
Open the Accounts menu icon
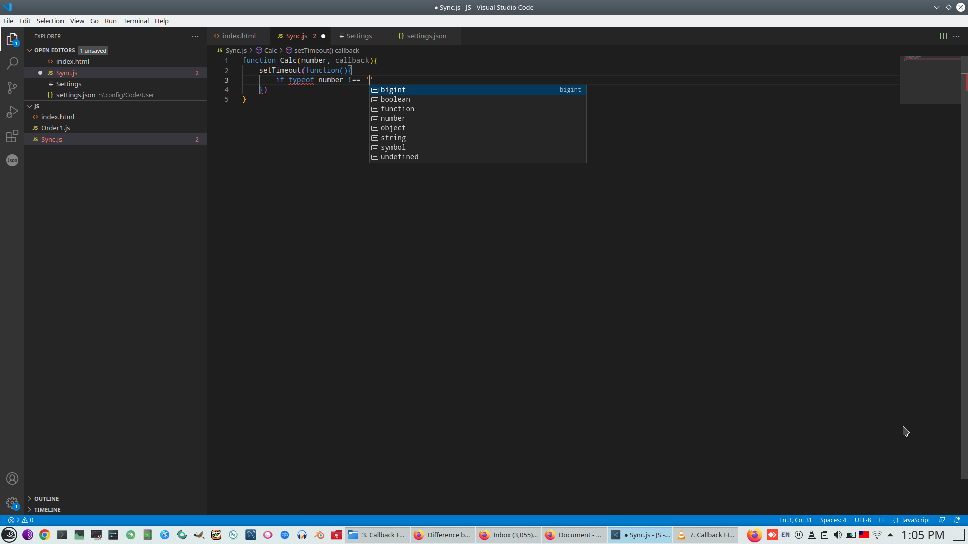(12, 479)
